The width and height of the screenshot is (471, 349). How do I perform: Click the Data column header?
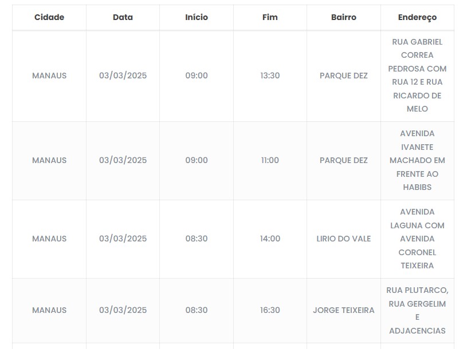click(x=123, y=17)
